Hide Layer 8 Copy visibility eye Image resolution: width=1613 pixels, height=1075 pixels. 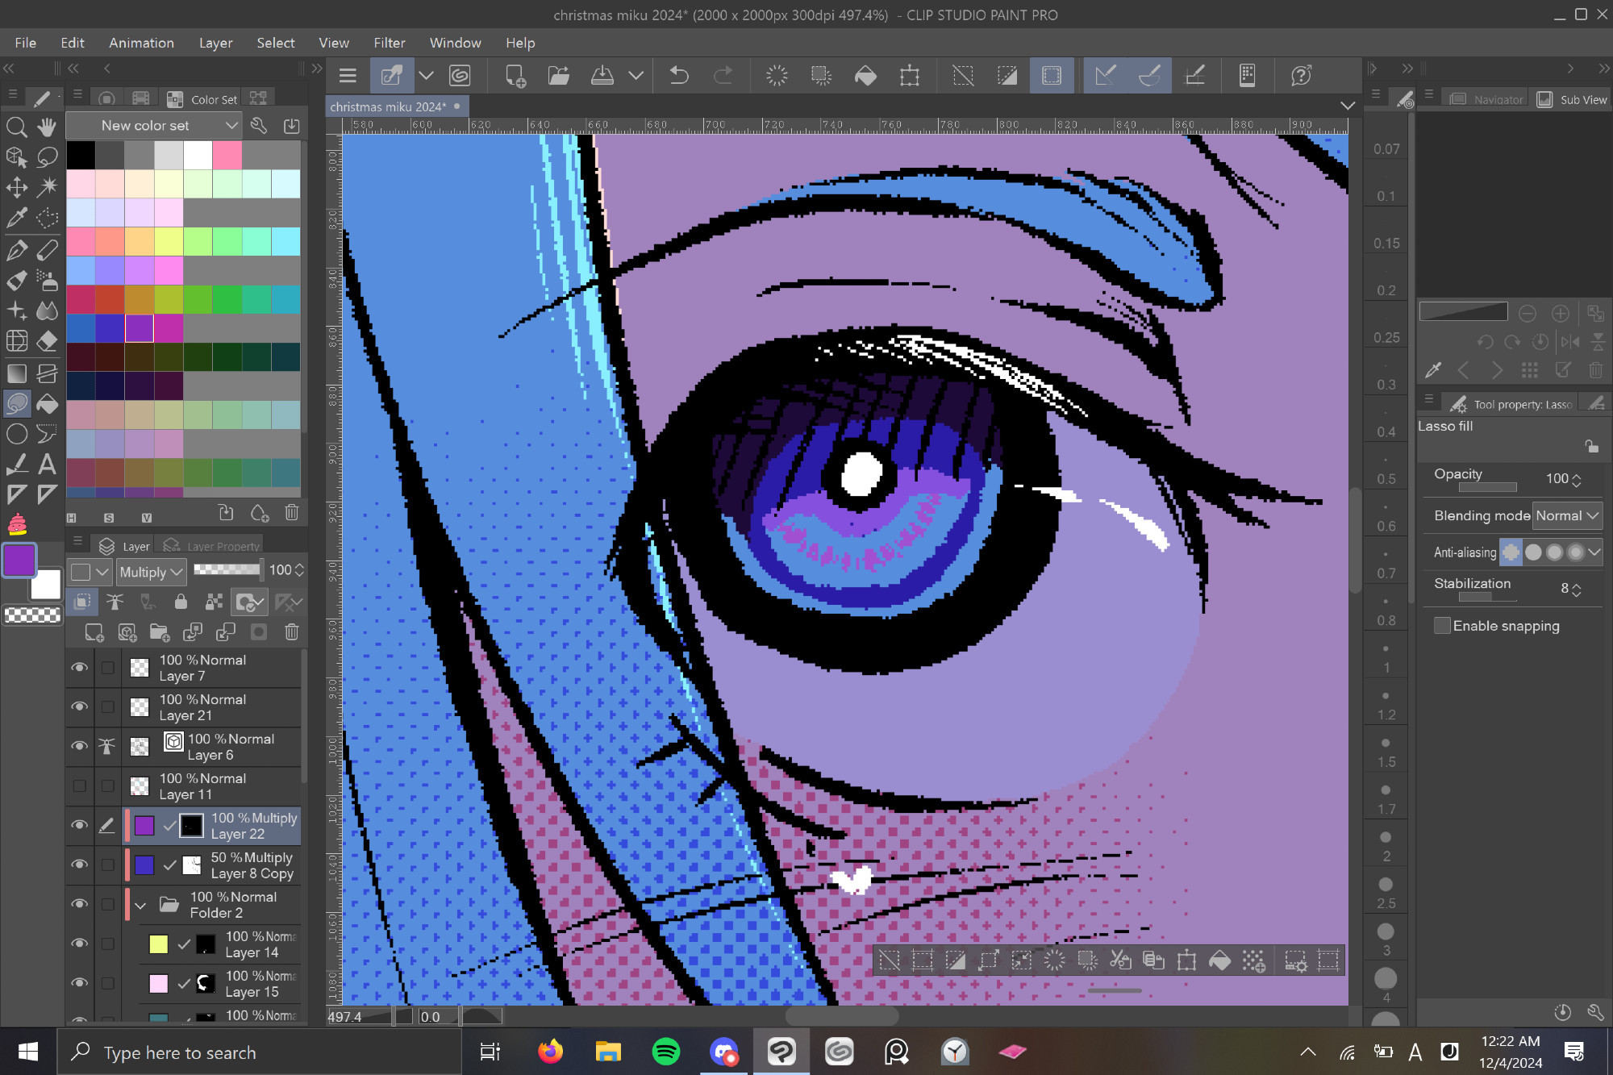(x=79, y=865)
